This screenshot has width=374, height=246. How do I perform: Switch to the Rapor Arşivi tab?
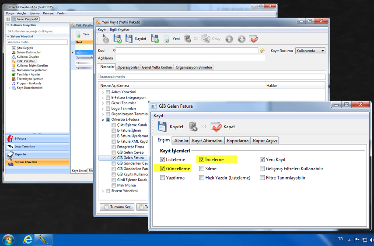click(265, 141)
